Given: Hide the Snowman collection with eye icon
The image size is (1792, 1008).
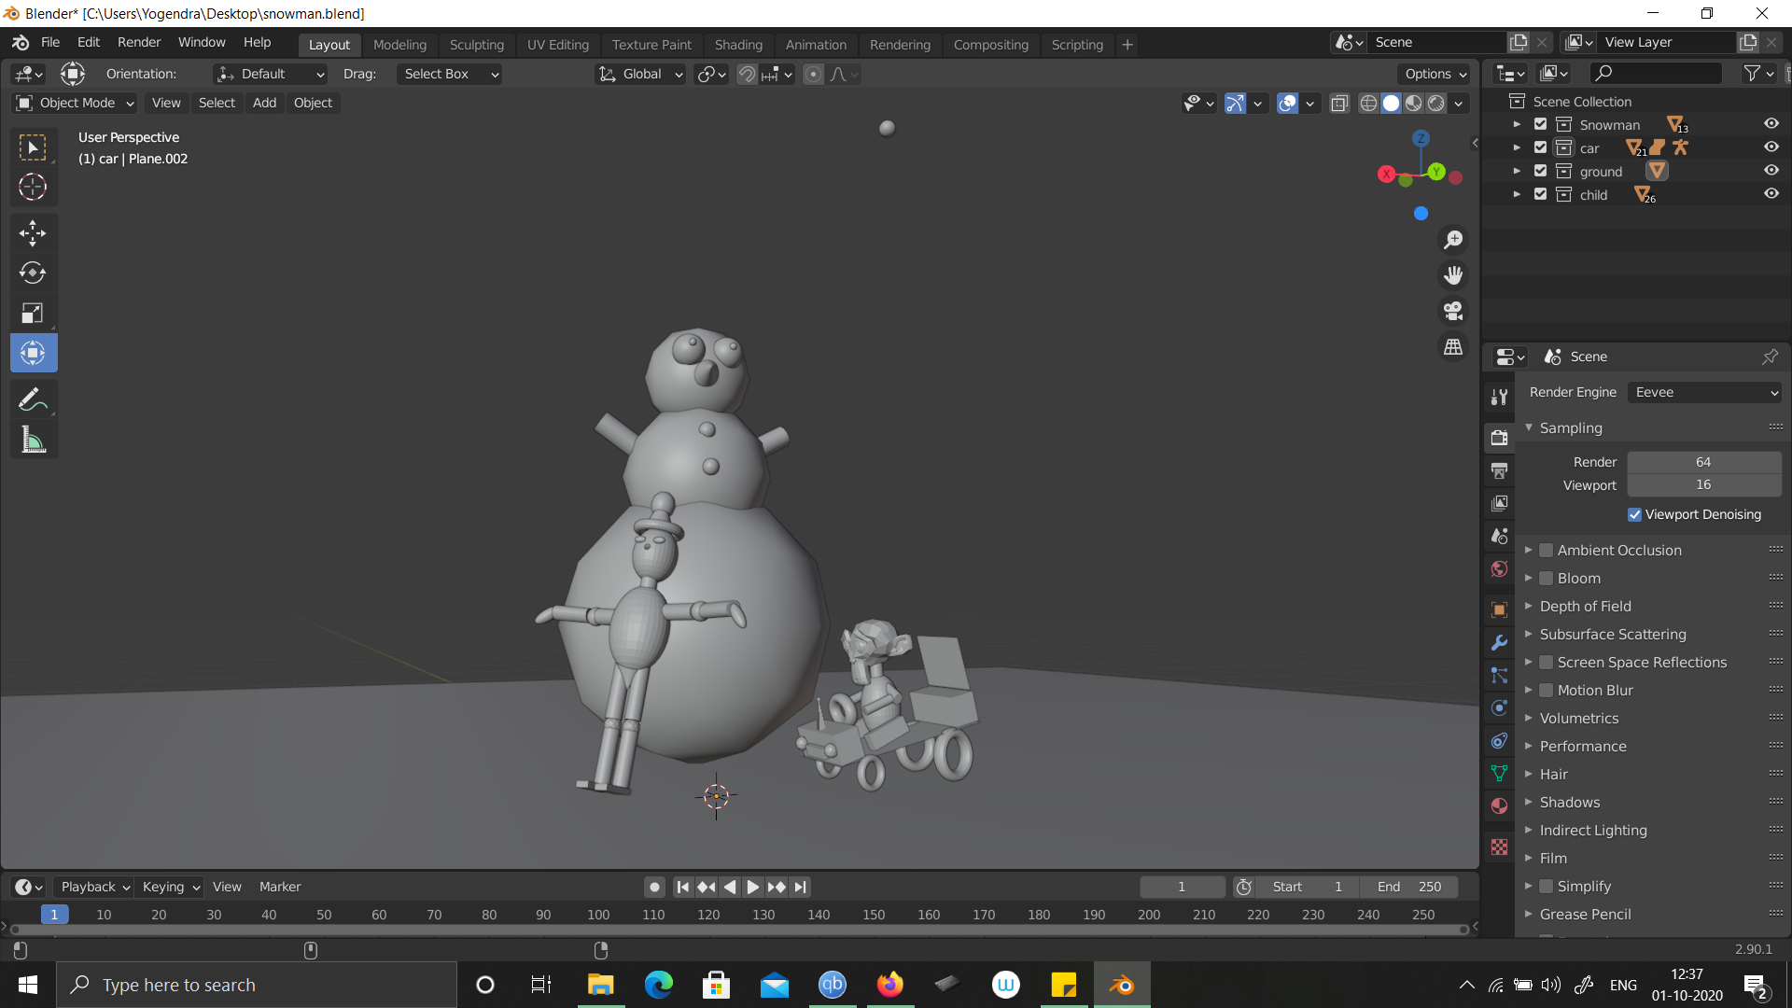Looking at the screenshot, I should coord(1771,124).
